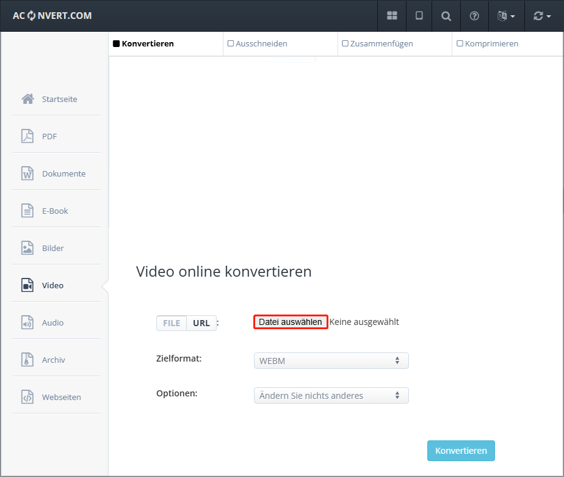Click the E-Book icon in sidebar
564x477 pixels.
coord(27,211)
